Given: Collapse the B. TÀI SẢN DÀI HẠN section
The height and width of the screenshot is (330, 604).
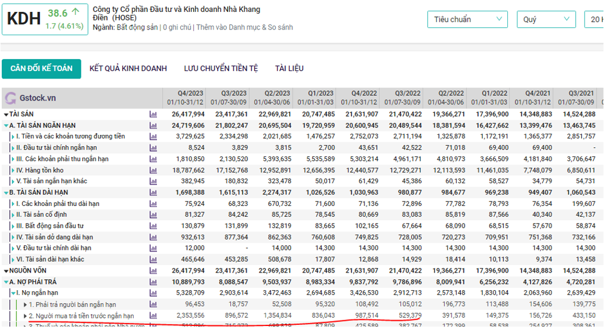Looking at the screenshot, I should (6, 193).
